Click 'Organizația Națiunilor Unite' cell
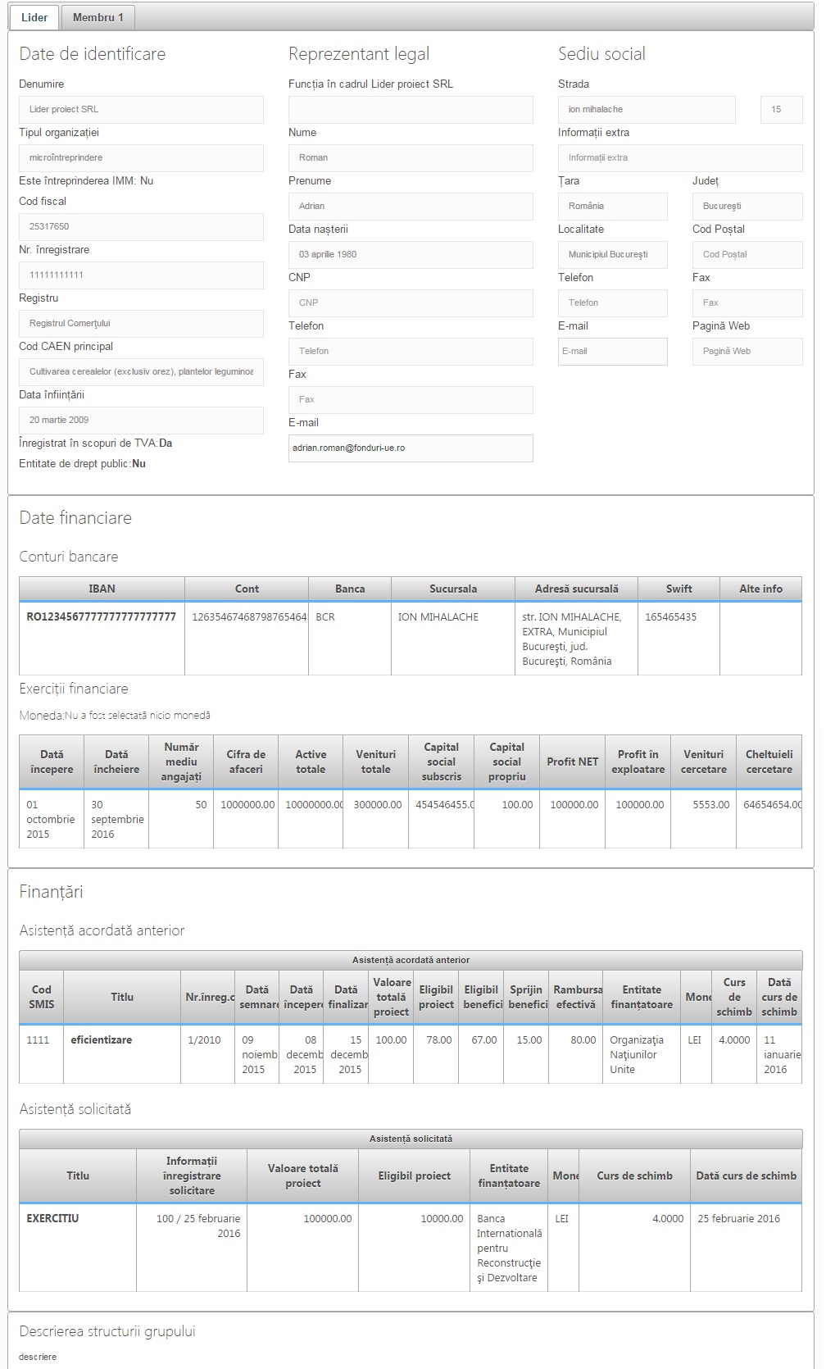The height and width of the screenshot is (1369, 826). coord(642,1054)
